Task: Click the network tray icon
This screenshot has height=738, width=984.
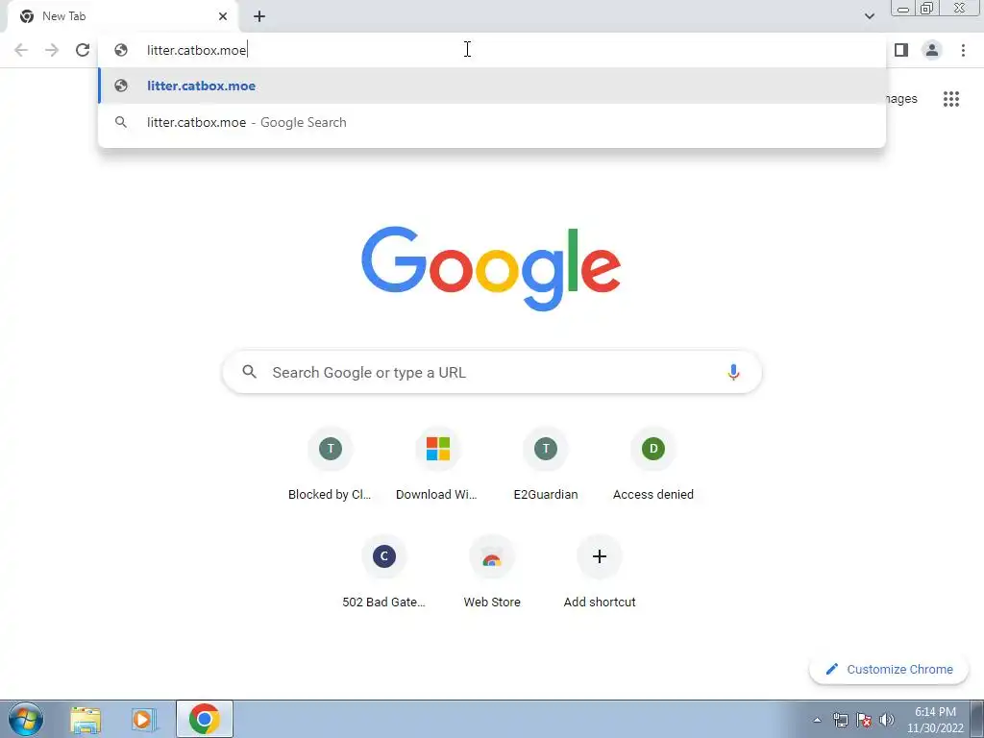Action: tap(840, 720)
